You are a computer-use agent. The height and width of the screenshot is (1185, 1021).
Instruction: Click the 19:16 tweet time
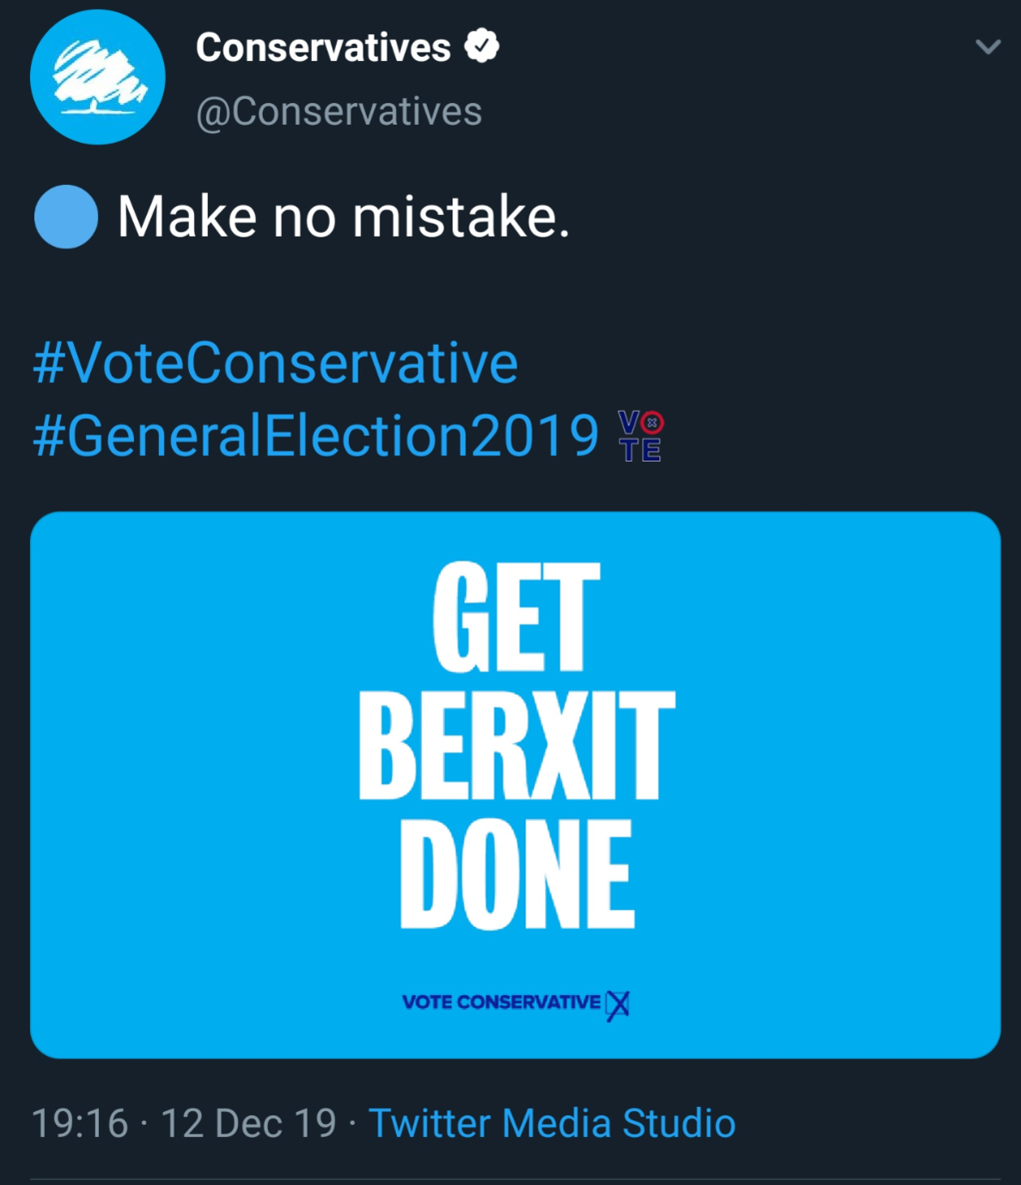coord(79,1124)
